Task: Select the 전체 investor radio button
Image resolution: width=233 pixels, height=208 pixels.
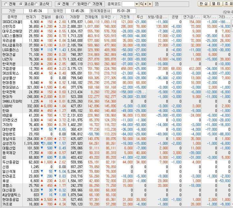Action: coord(59,4)
